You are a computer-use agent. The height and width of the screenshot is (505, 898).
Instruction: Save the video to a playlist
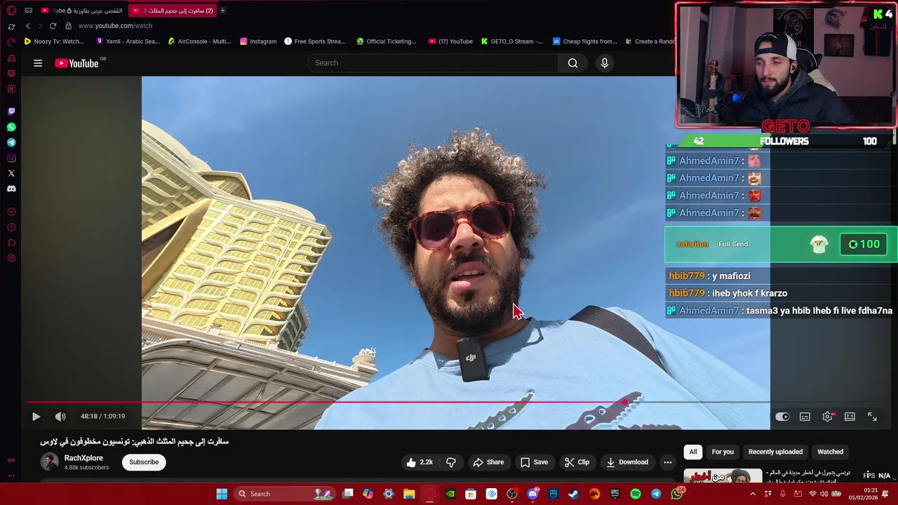(x=534, y=462)
